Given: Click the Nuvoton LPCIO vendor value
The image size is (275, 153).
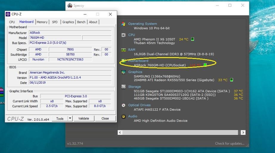Looking at the screenshot, I should click(38, 60).
